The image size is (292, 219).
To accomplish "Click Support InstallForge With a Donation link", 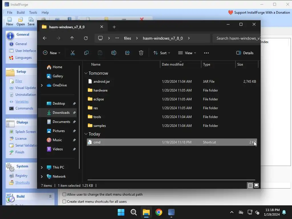I will click(259, 13).
